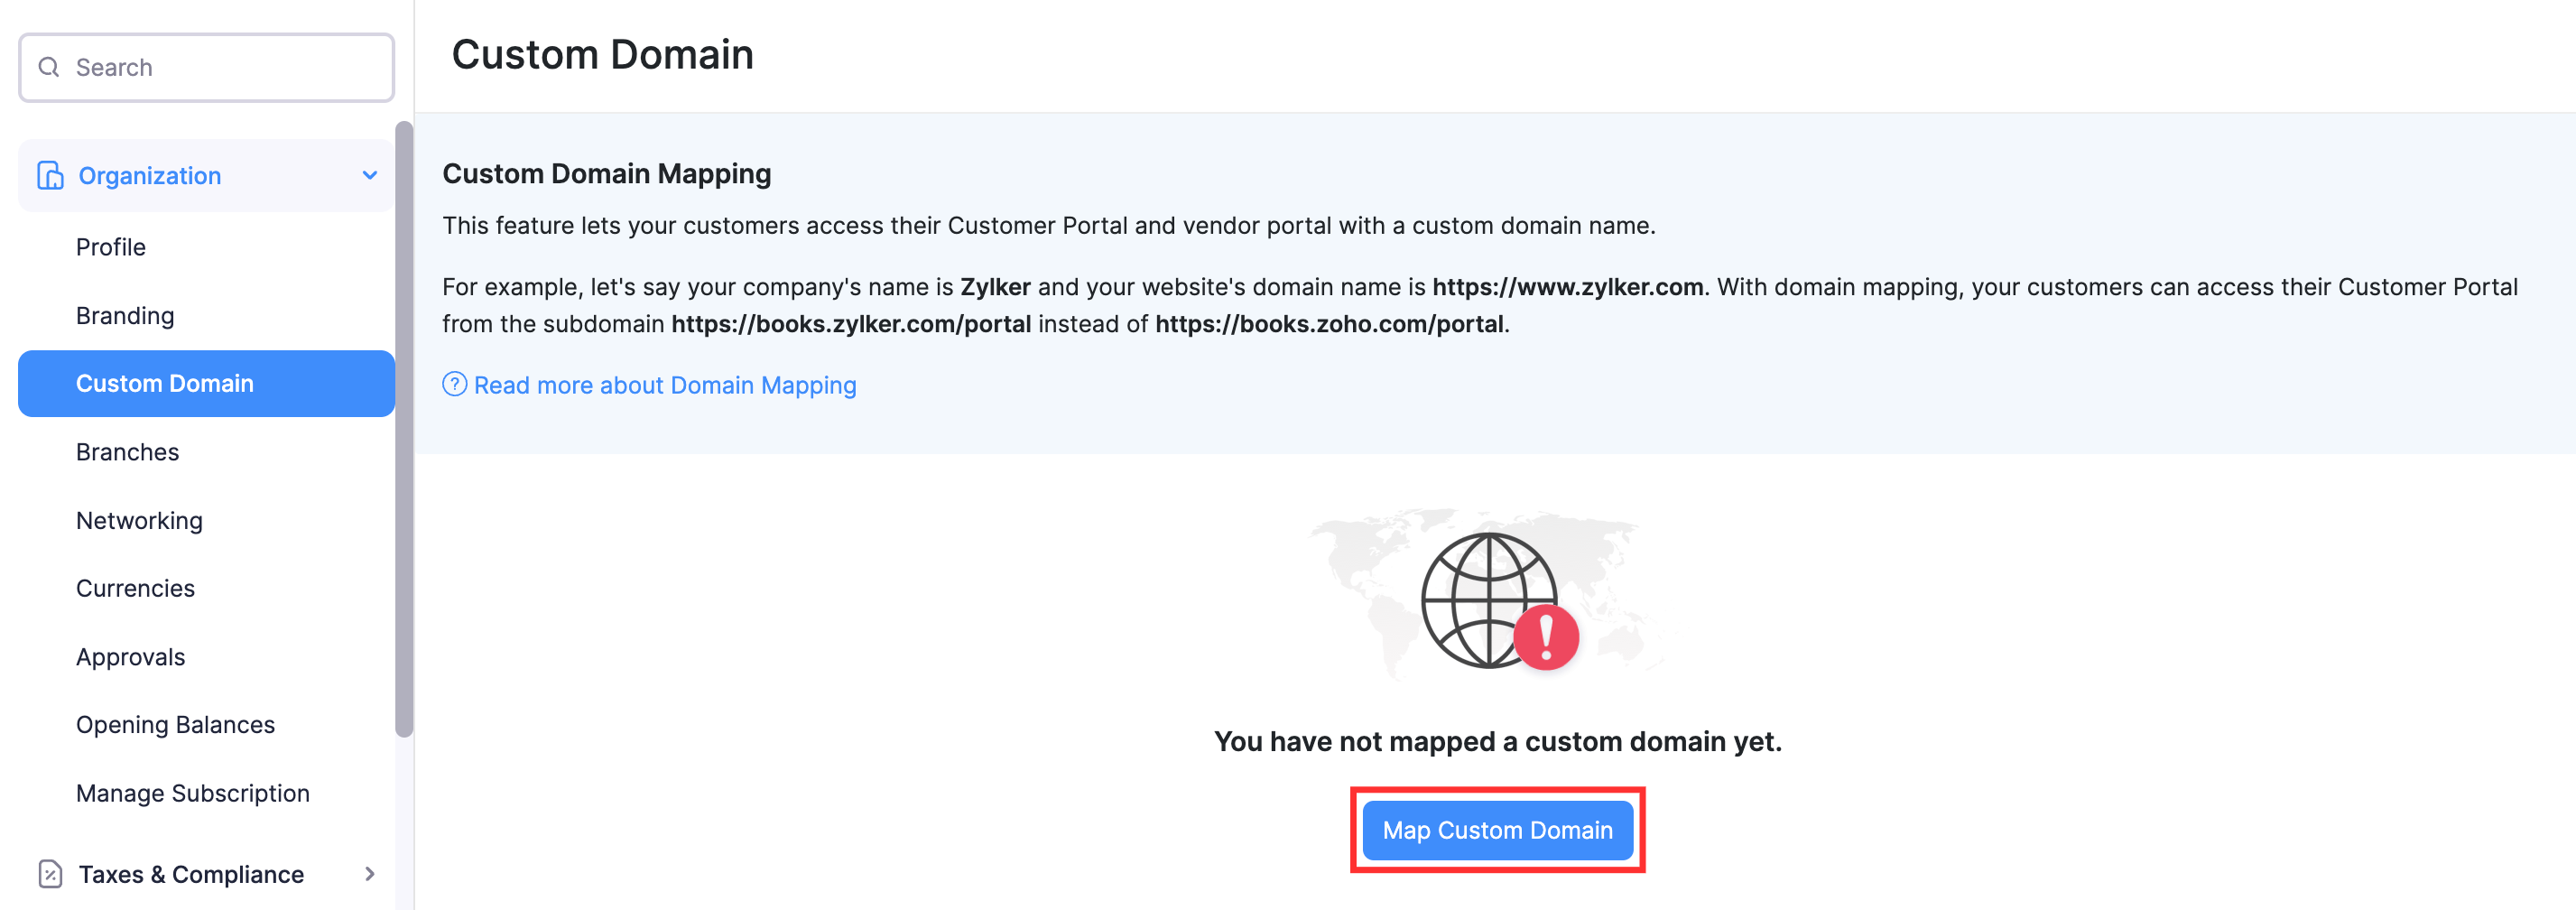Expand the Taxes & Compliance section
Image resolution: width=2576 pixels, height=910 pixels.
pos(371,873)
